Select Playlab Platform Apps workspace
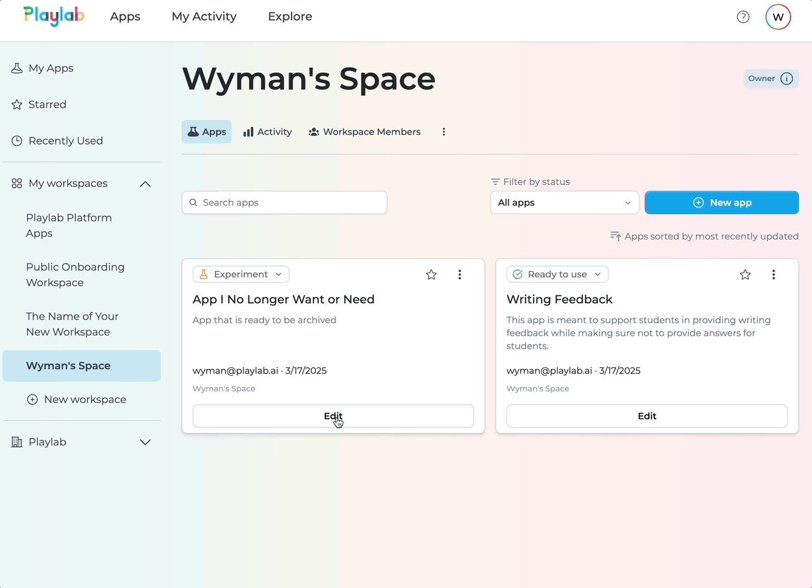This screenshot has width=812, height=588. point(82,225)
